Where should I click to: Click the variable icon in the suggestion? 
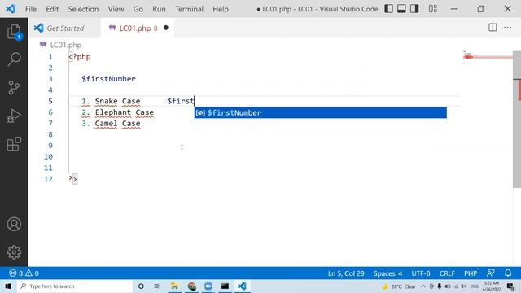tap(200, 113)
